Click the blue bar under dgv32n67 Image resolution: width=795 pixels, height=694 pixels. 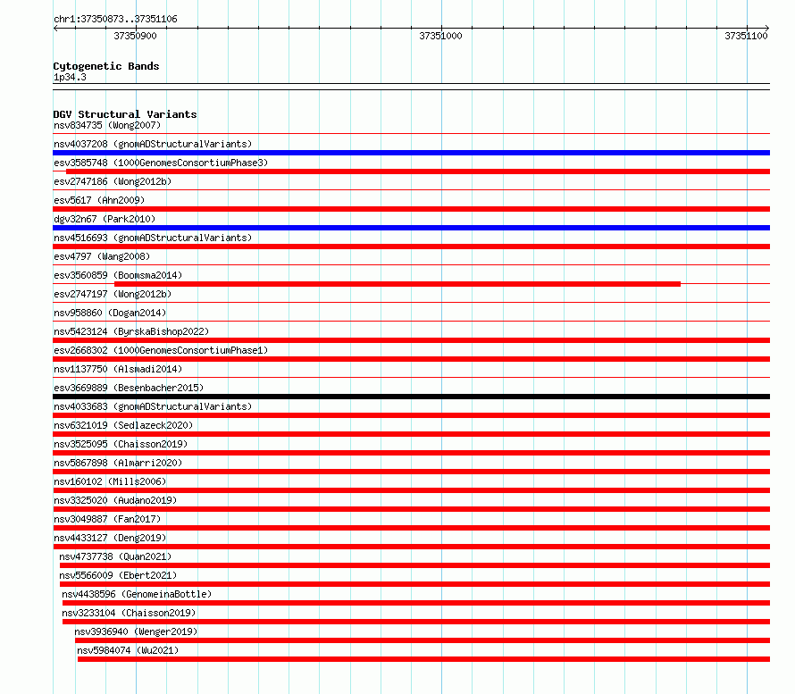(411, 228)
